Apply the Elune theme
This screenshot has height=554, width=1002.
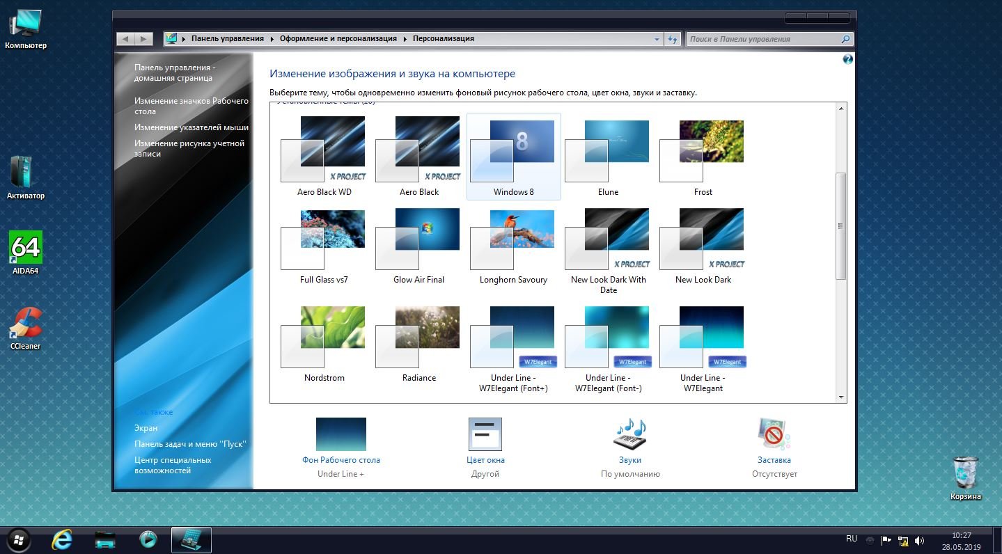click(x=608, y=157)
